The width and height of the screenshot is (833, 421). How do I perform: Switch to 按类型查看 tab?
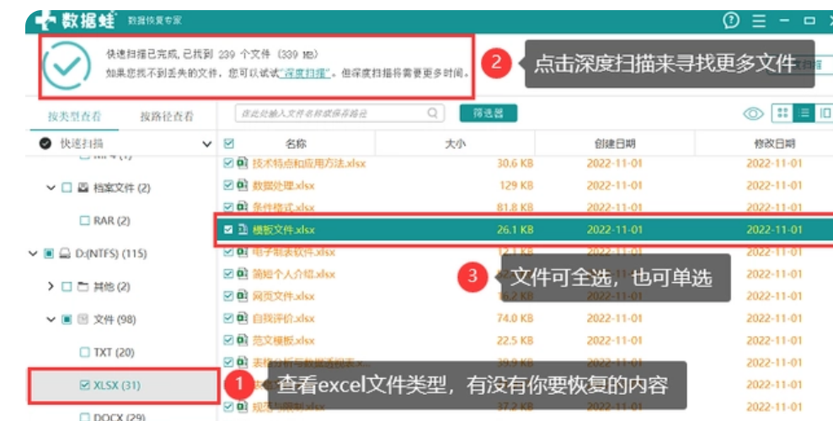[74, 116]
